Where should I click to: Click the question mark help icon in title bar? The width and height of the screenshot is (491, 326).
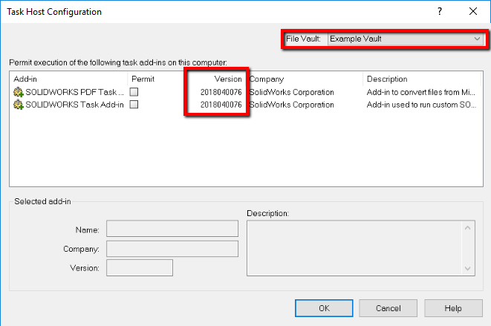(440, 12)
